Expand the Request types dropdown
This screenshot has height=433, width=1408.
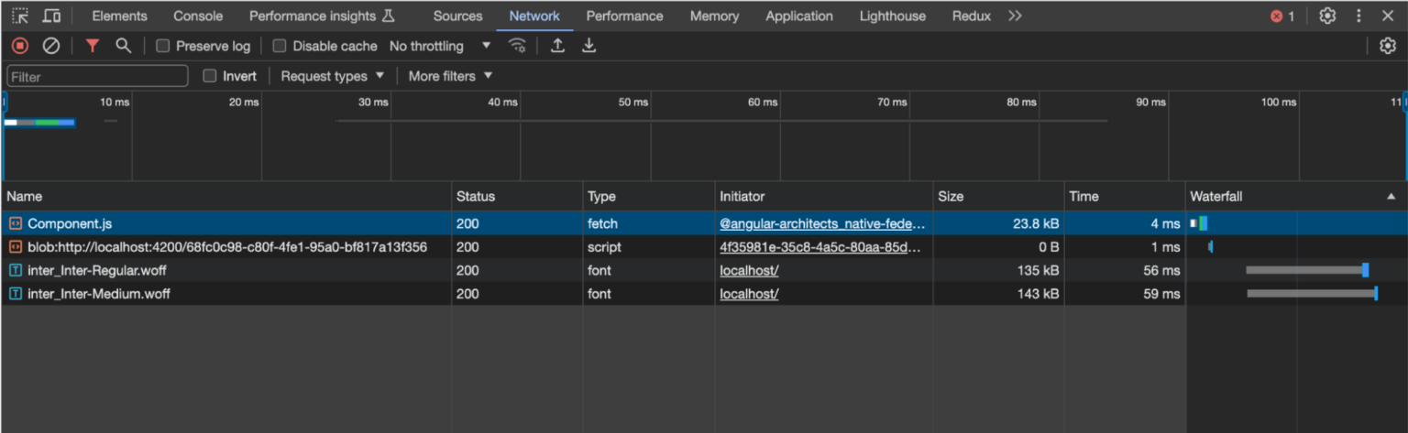click(332, 76)
